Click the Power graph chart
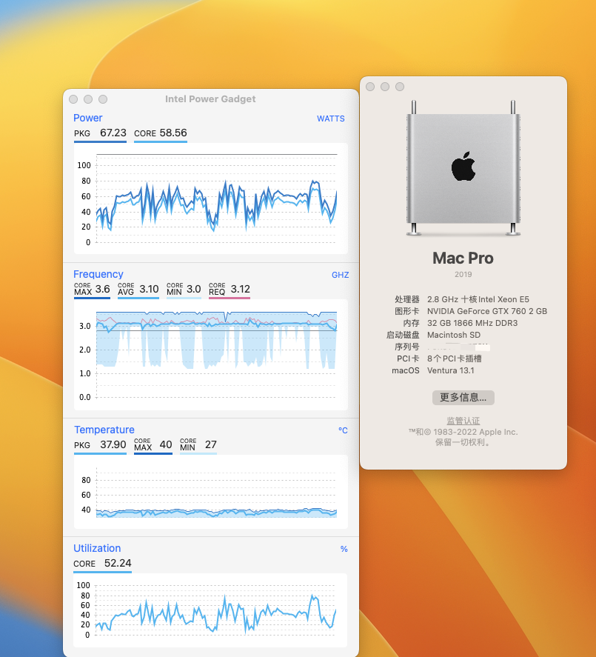The image size is (596, 657). click(x=211, y=199)
